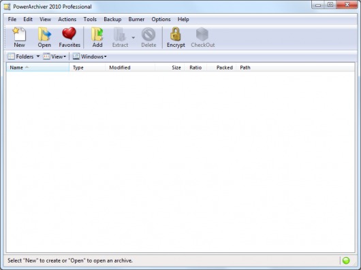Click the Add files toolbar icon
The height and width of the screenshot is (270, 361).
pos(97,34)
